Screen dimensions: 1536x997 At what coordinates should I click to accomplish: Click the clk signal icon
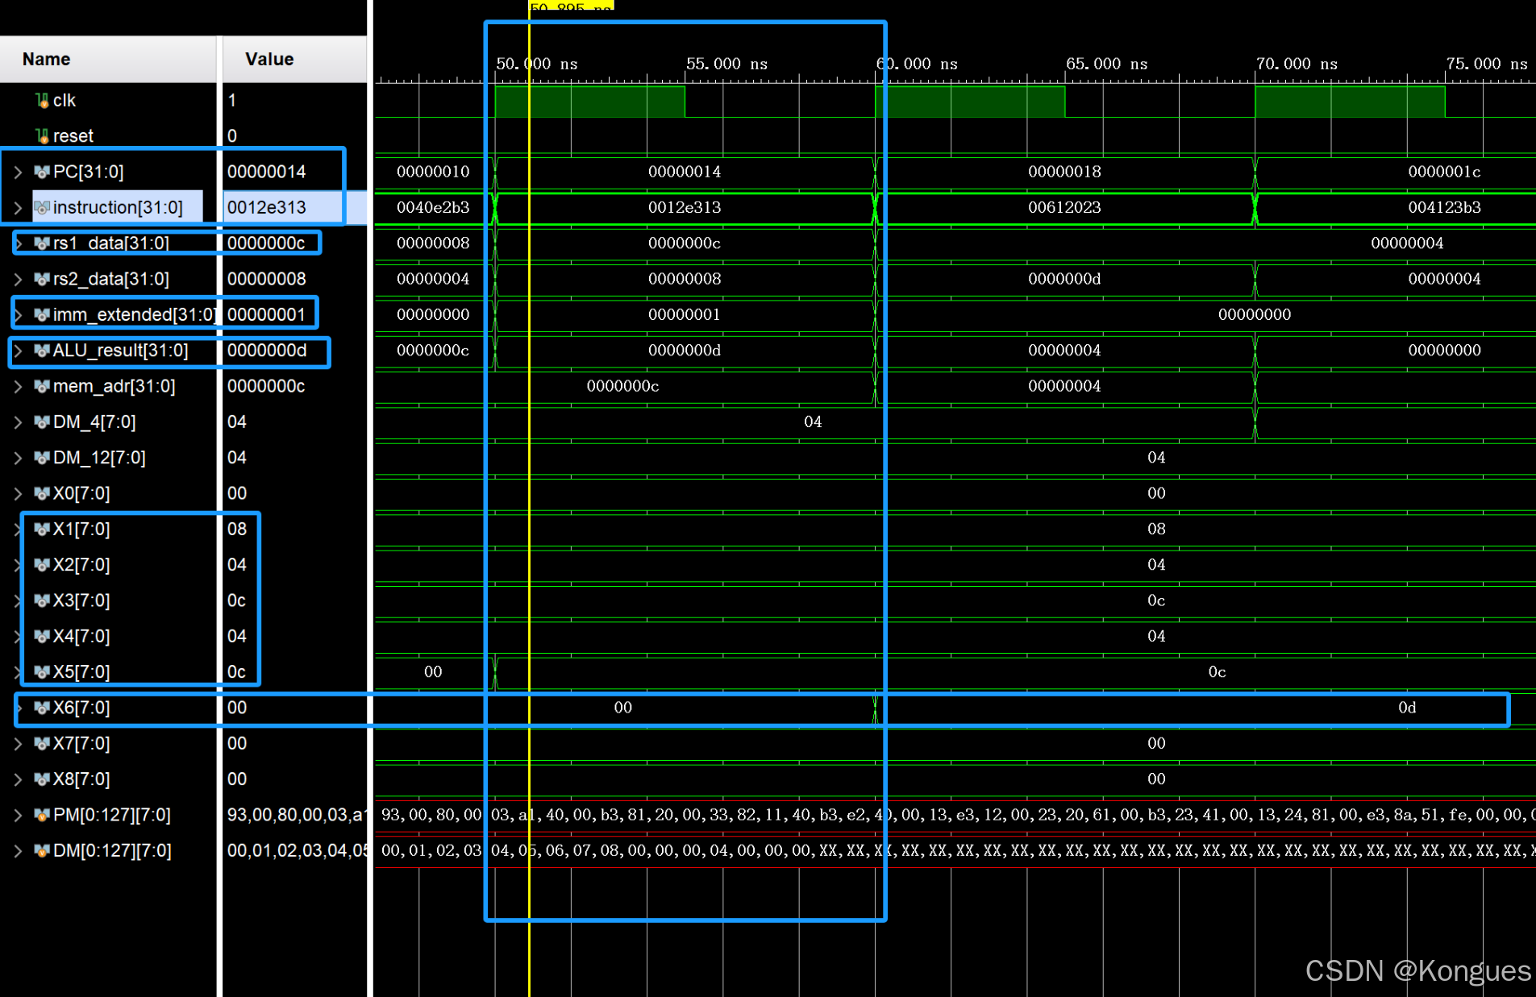tap(42, 100)
